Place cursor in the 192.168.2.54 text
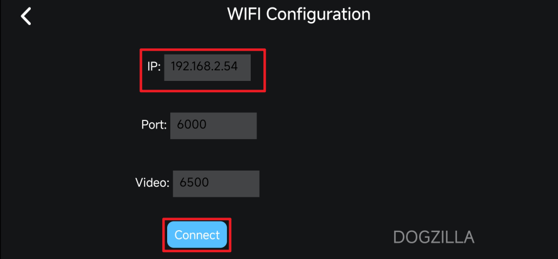Viewport: 558px width, 259px height. pos(204,66)
